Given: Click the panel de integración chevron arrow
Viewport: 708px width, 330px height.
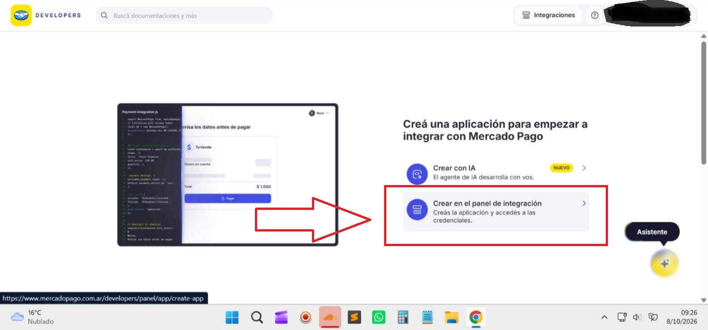Looking at the screenshot, I should click(x=584, y=203).
